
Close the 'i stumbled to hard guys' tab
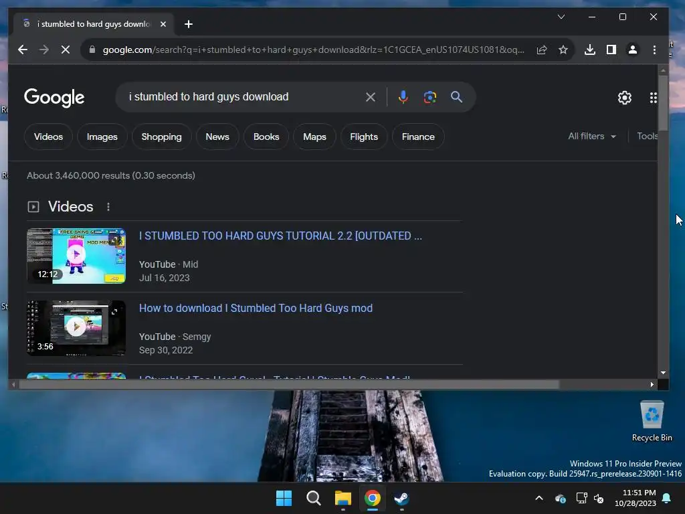[x=163, y=24]
